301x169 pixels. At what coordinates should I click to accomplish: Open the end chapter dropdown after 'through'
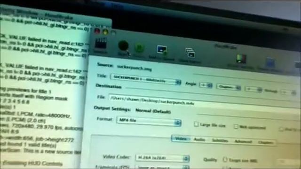tap(288, 92)
